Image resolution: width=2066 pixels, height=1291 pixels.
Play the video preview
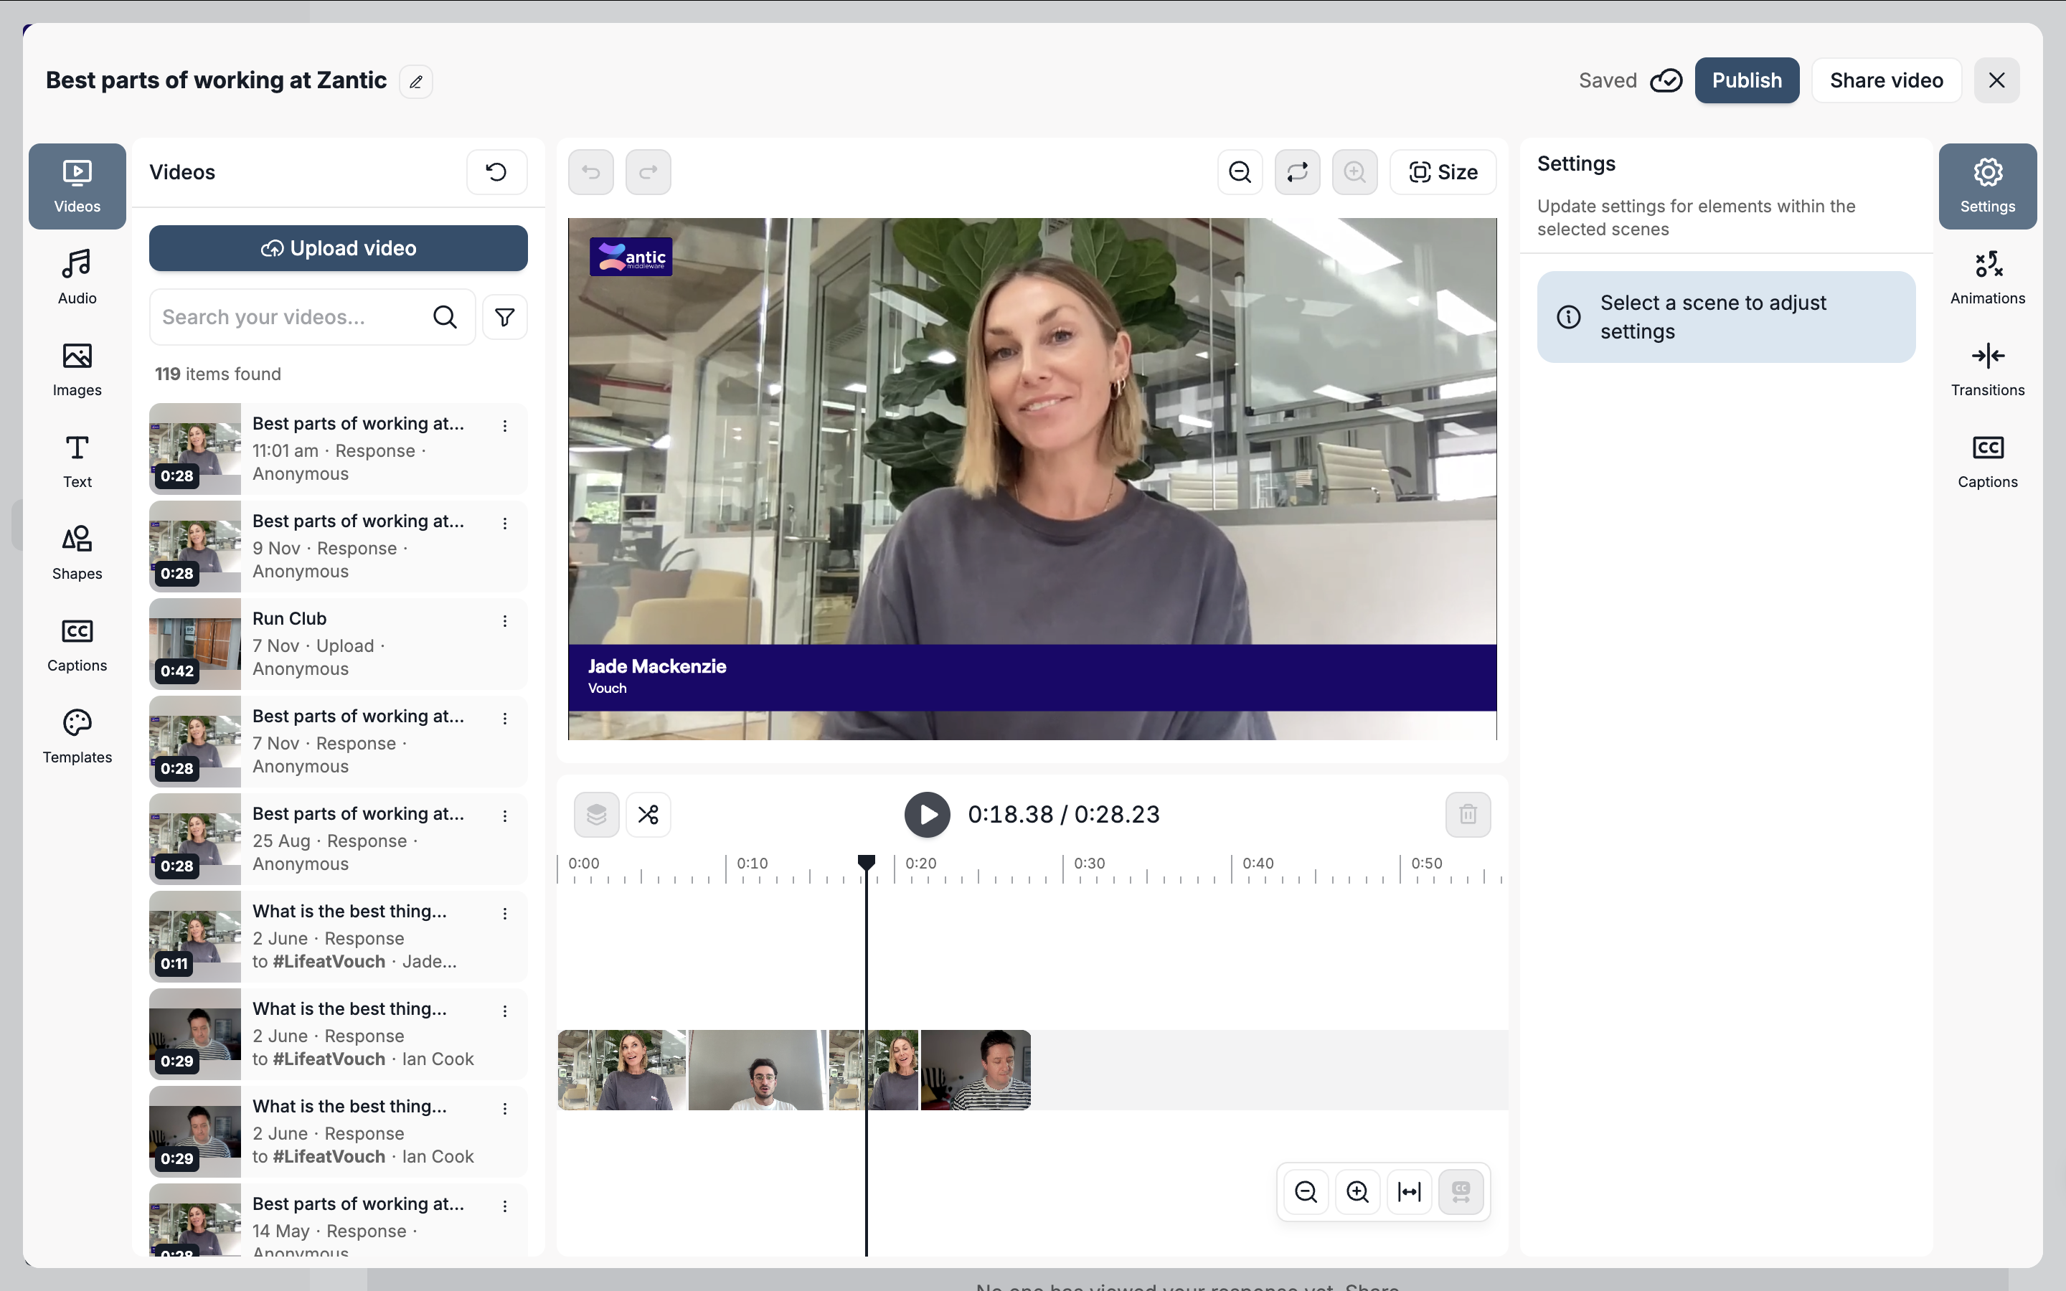click(x=927, y=815)
